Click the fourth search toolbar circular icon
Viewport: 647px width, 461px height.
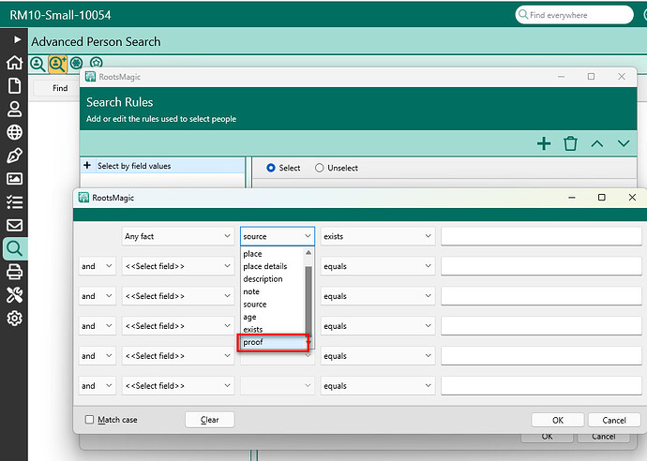(97, 63)
